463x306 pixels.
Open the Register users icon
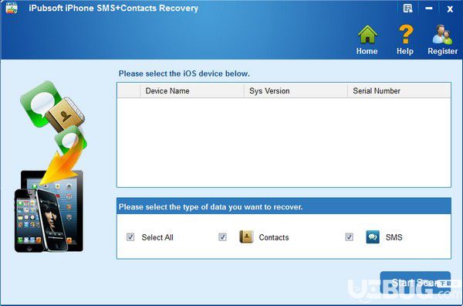[x=442, y=35]
